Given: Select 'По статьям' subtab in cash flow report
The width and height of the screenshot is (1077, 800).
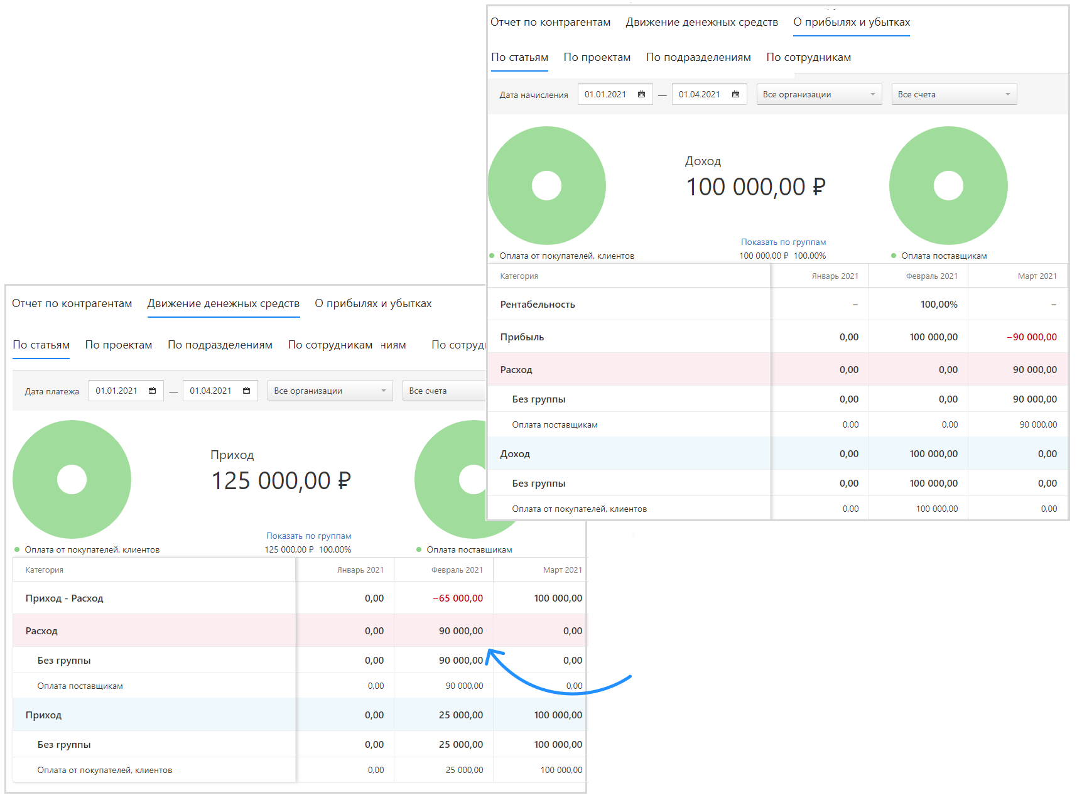Looking at the screenshot, I should point(41,345).
